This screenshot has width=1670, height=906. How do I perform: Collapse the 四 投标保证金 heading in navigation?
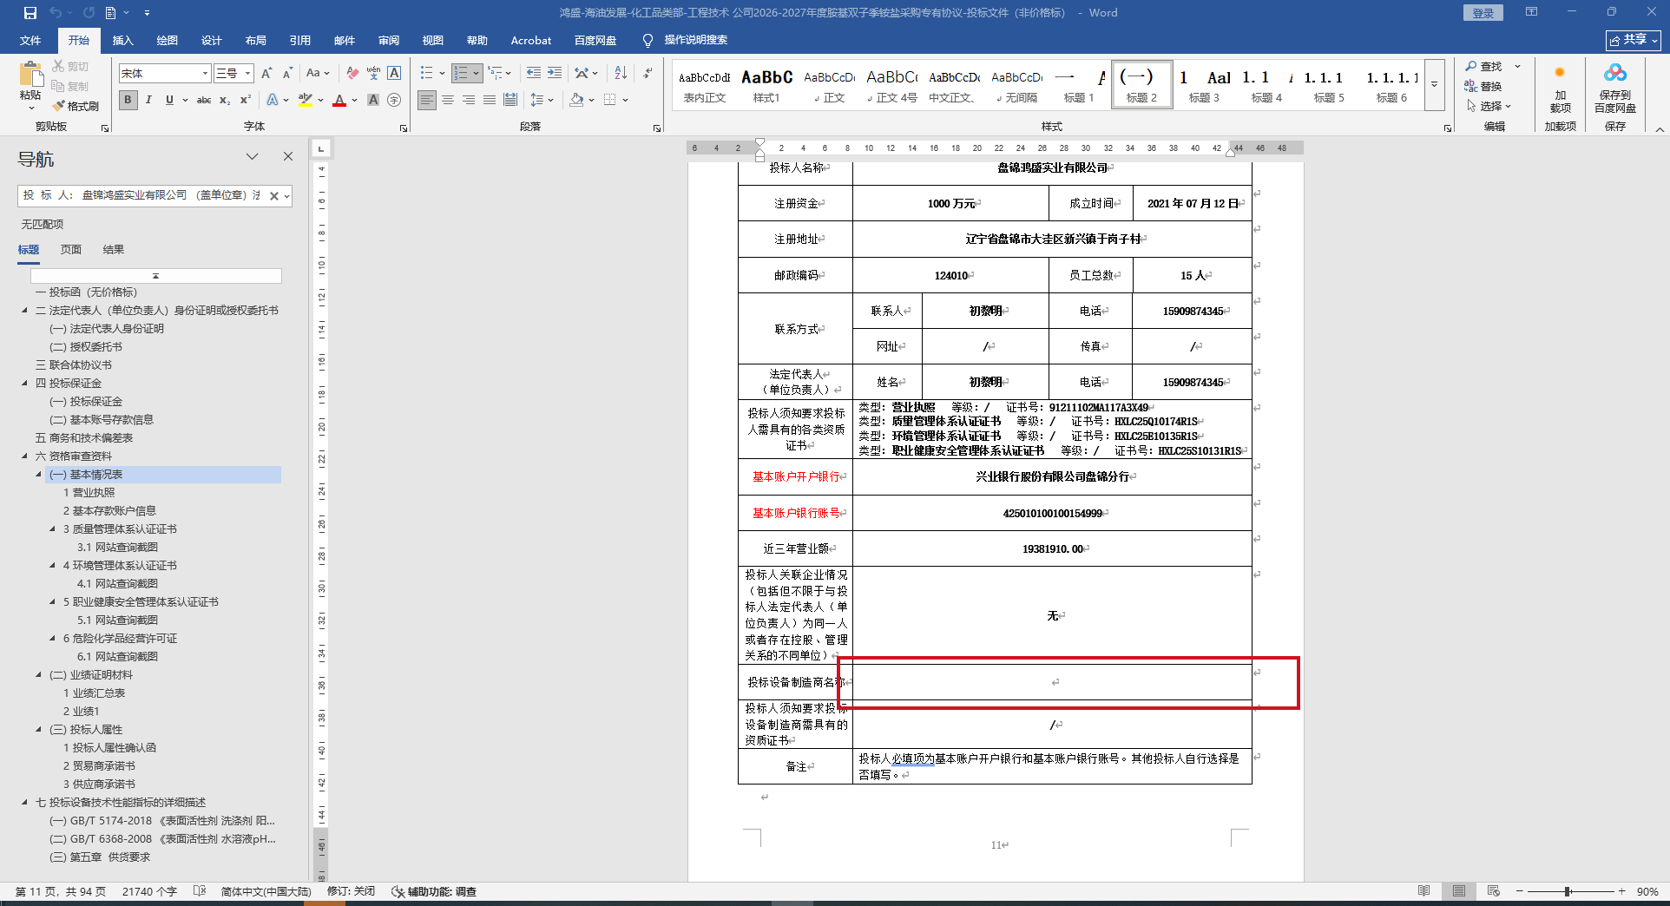(24, 384)
